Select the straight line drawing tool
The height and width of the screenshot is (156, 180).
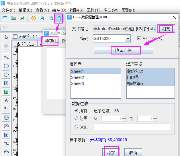tap(6, 57)
